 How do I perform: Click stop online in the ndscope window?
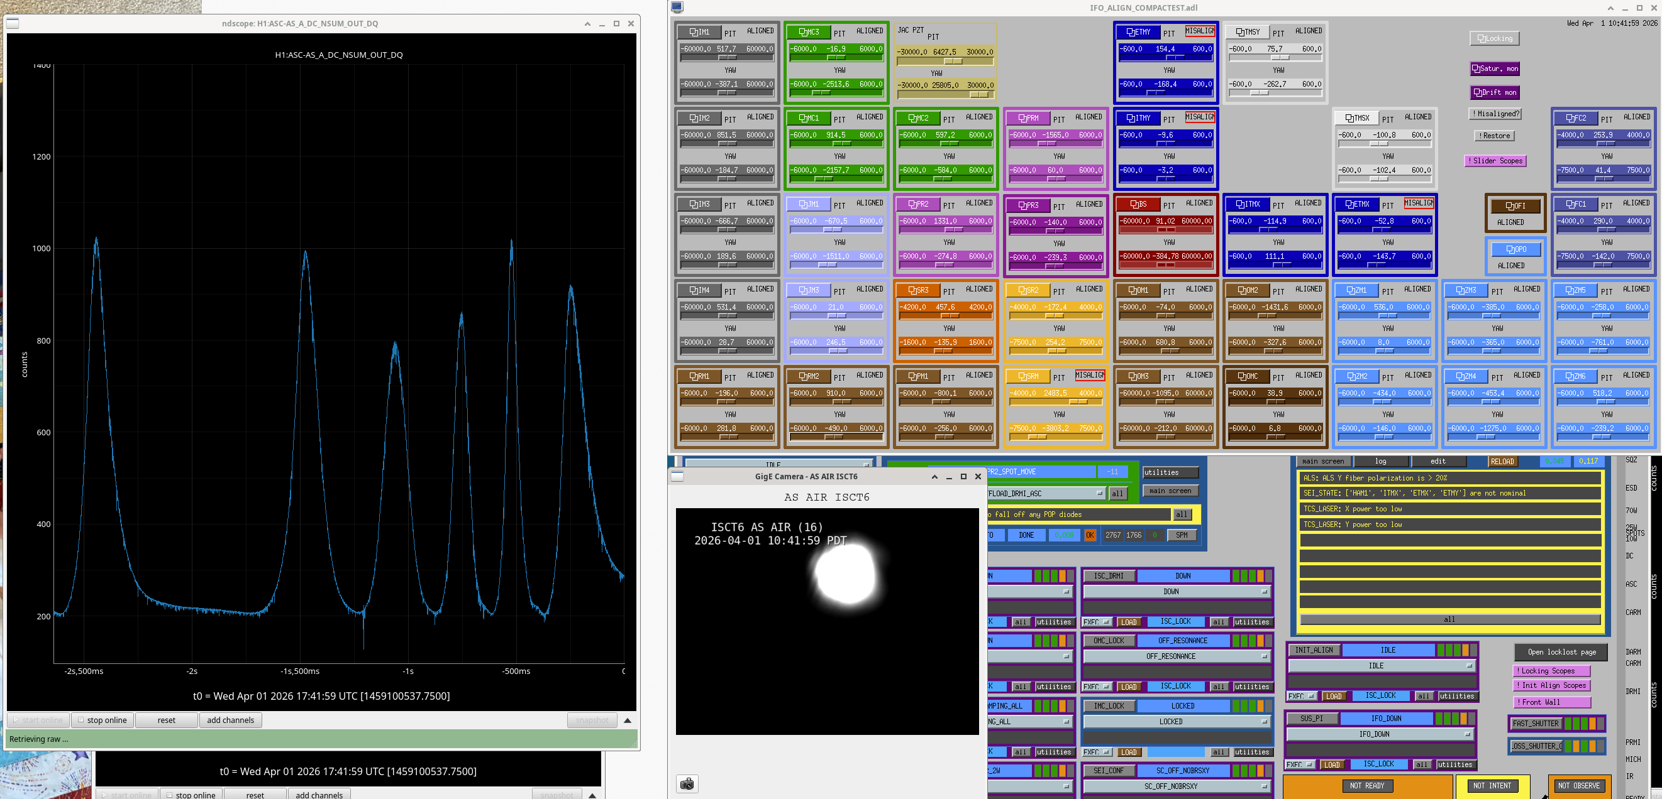pyautogui.click(x=101, y=720)
